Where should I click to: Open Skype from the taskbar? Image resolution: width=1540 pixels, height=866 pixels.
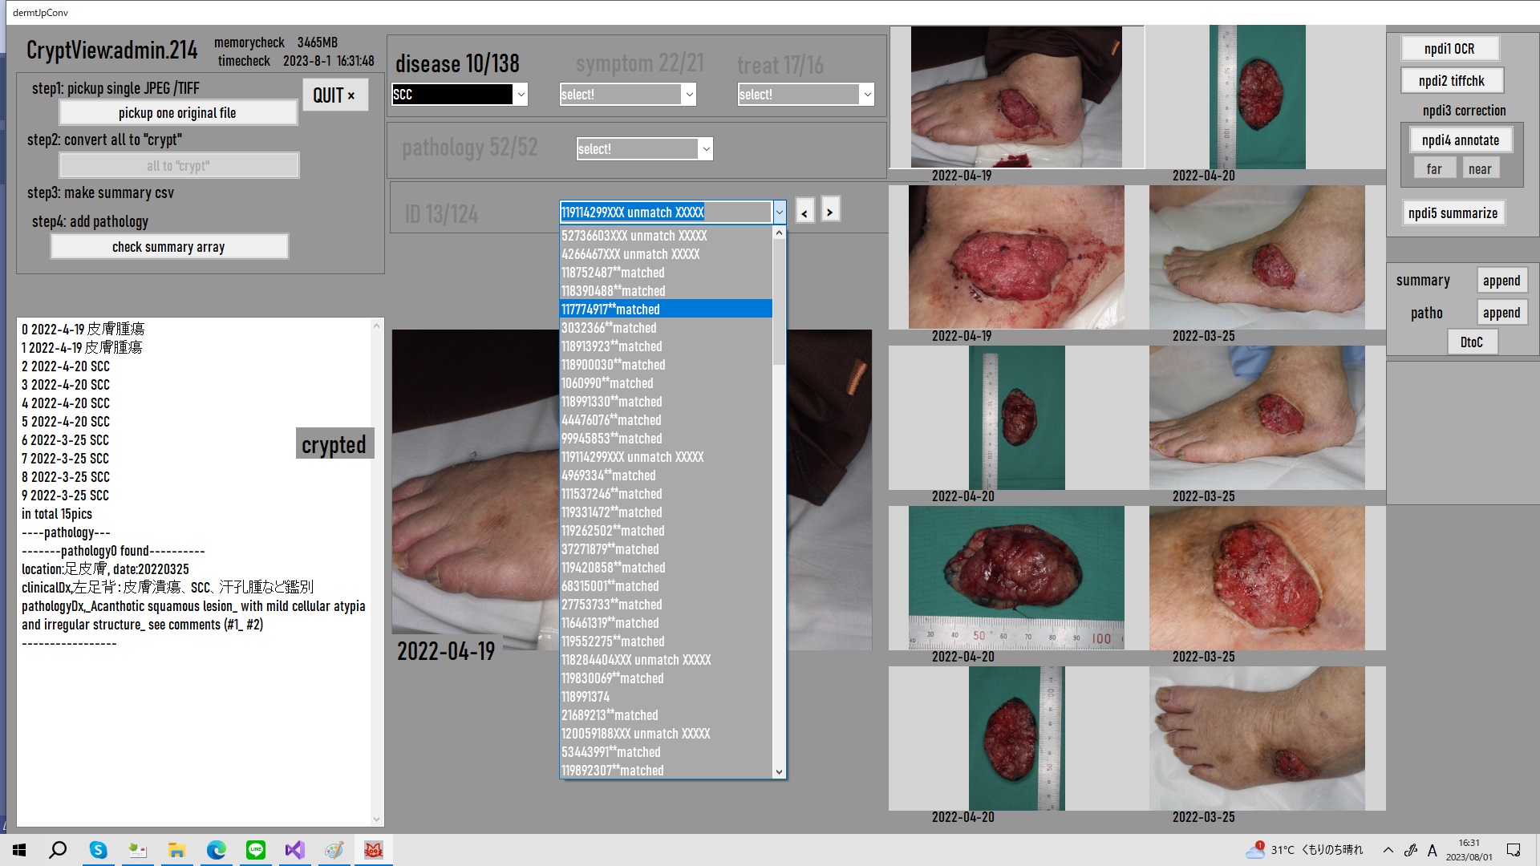coord(98,850)
